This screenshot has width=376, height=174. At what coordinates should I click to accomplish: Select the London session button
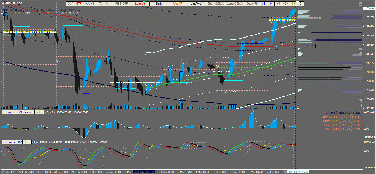pos(140,4)
